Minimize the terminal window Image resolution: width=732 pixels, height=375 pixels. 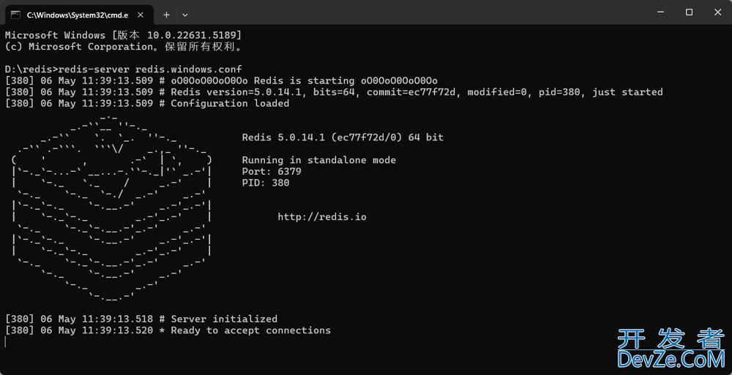[660, 12]
